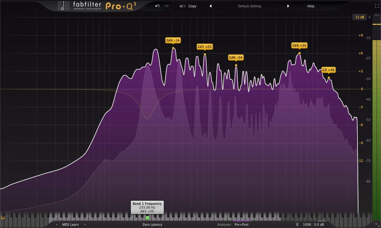381x228 pixels.
Task: Click the 12 dB display range button
Action: [359, 17]
